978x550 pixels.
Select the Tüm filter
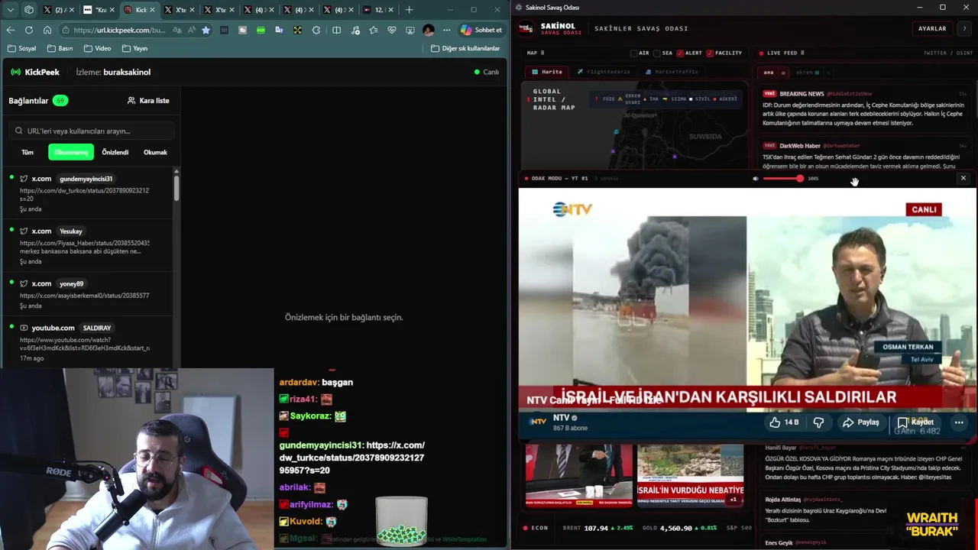click(28, 152)
